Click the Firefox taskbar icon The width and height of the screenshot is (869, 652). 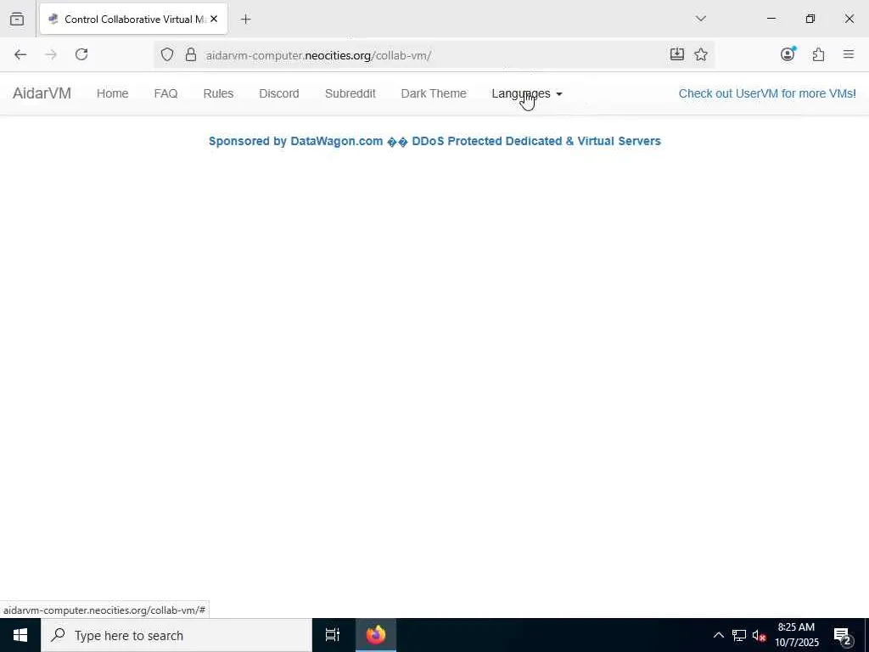tap(376, 635)
